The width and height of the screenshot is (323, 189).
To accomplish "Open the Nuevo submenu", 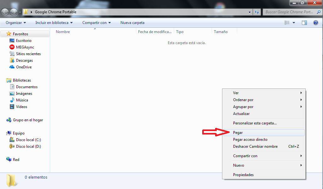I will tap(264, 165).
